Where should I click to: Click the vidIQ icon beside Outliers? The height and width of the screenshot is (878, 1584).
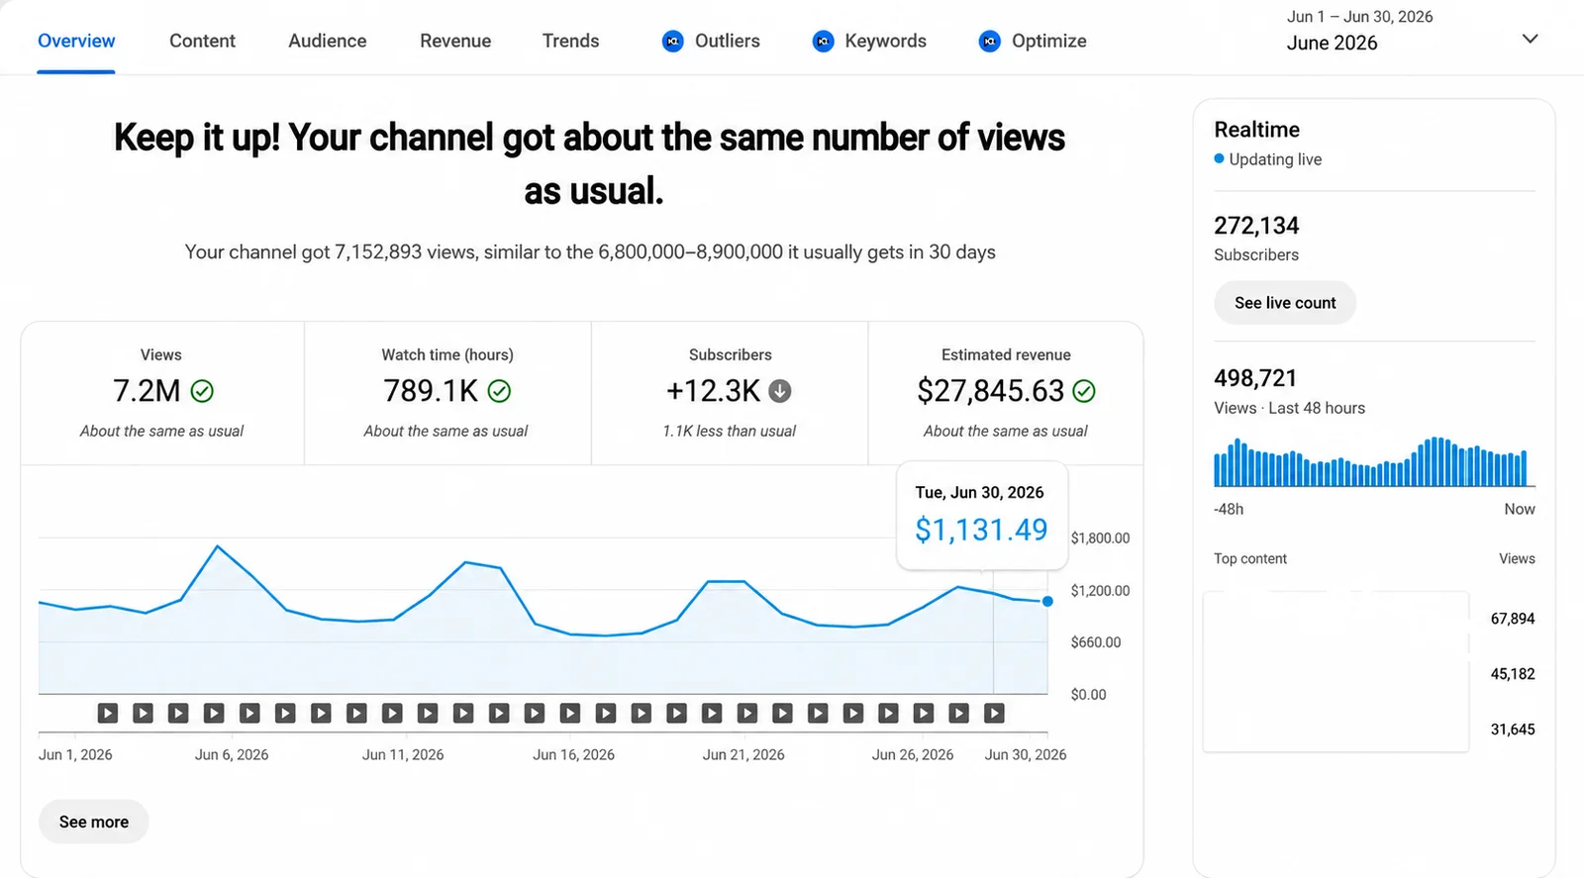coord(672,42)
